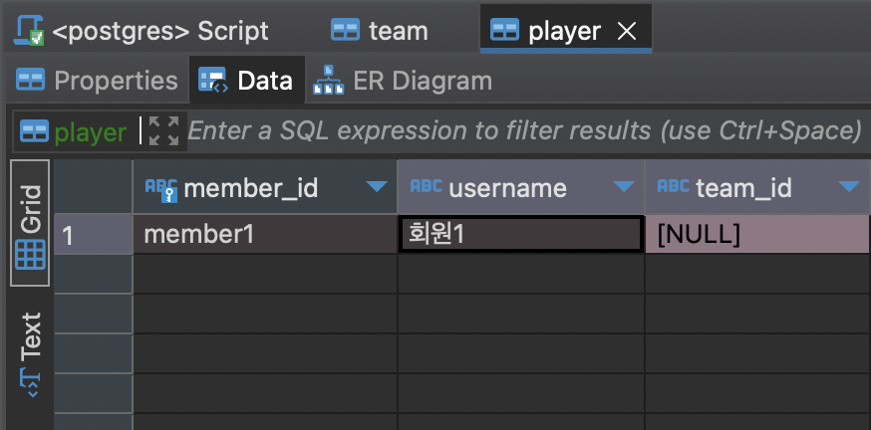Image resolution: width=871 pixels, height=430 pixels.
Task: Open username column sort dropdown arrow
Action: (623, 186)
